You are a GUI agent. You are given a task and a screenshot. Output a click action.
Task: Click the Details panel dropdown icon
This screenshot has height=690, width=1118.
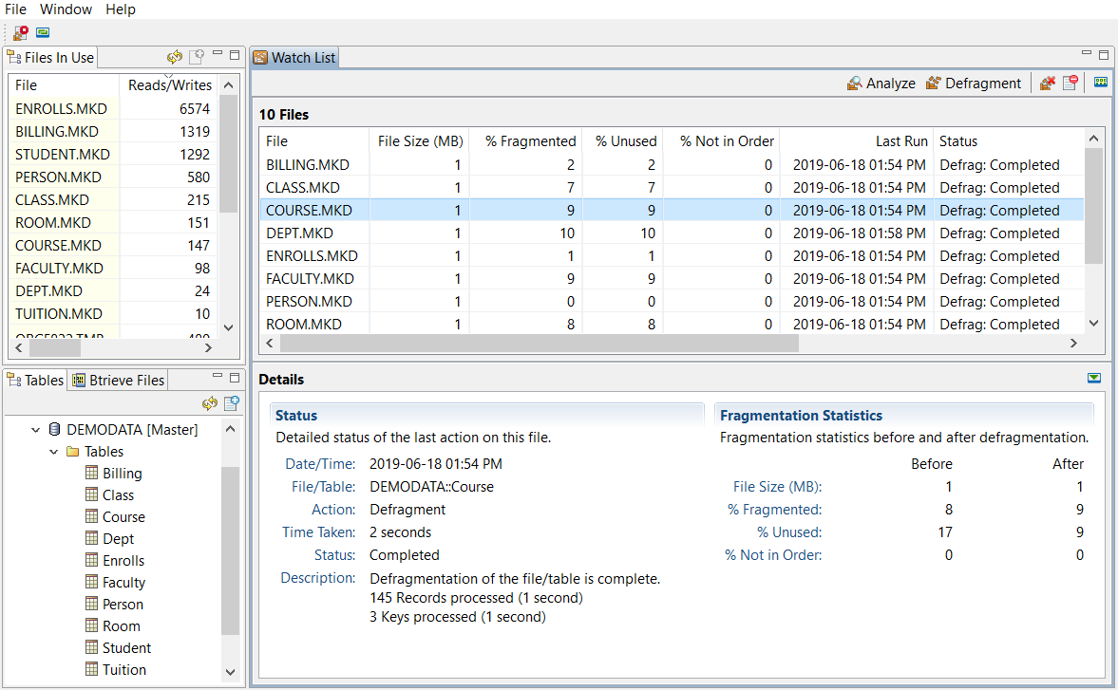point(1094,378)
